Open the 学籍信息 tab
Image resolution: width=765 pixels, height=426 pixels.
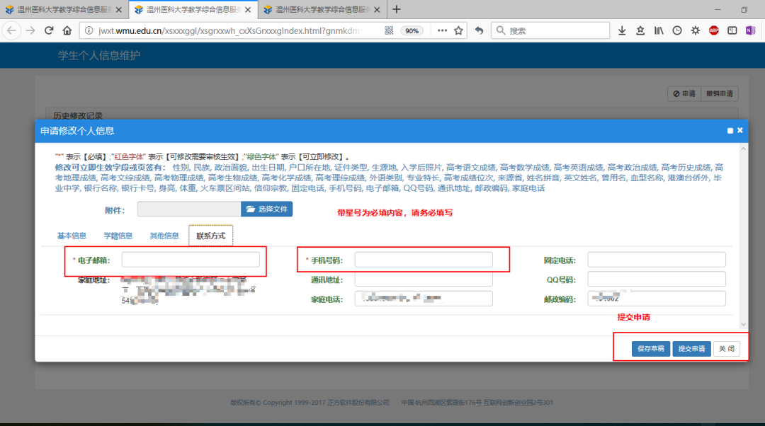[x=118, y=236]
